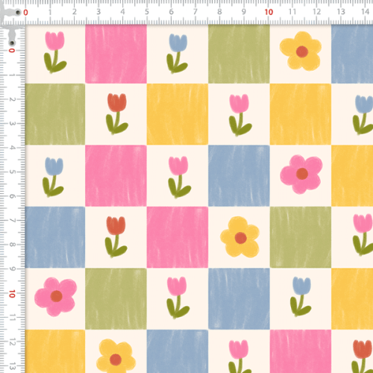The width and height of the screenshot is (373, 373).
Task: Click the yellow flower in the fourth row
Action: 240,236
